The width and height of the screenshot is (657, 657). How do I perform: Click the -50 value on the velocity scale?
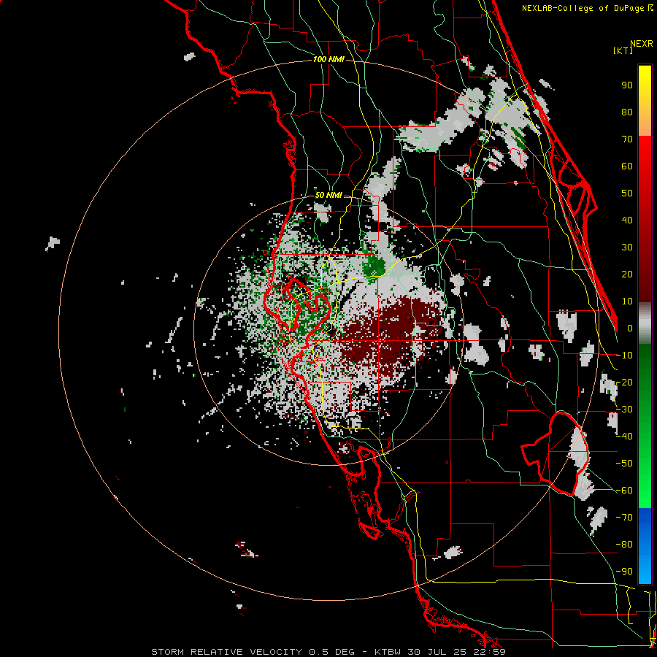pyautogui.click(x=624, y=464)
